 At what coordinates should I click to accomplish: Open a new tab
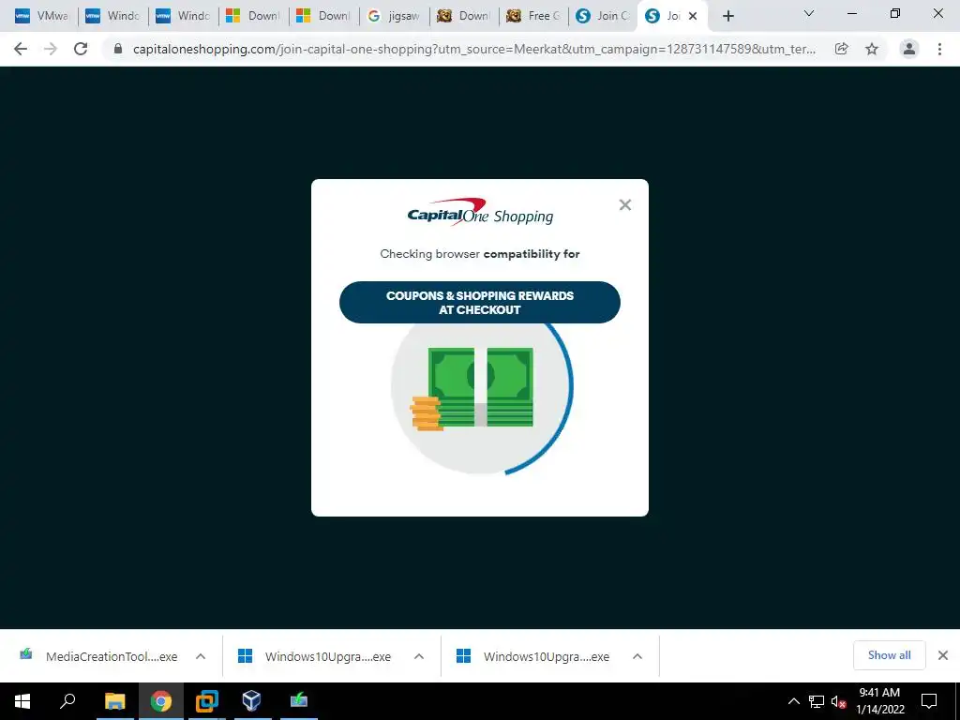coord(727,16)
